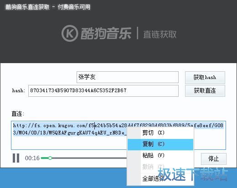237x188 pixels.
Task: Click the 直连: label
Action: (18, 114)
